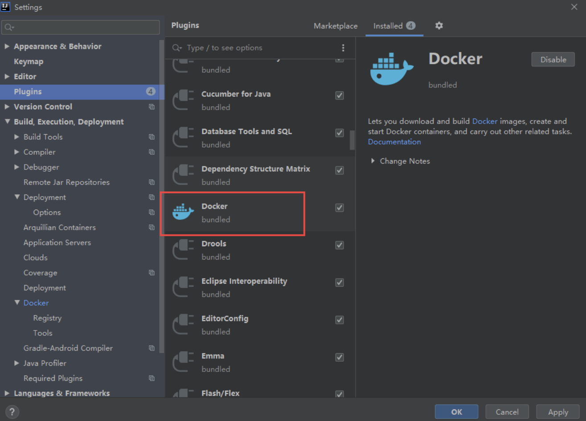This screenshot has height=421, width=586.
Task: Select Plugins in settings tree
Action: coord(82,91)
